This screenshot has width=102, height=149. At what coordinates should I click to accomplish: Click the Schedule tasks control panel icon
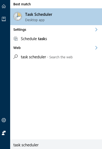15,39
